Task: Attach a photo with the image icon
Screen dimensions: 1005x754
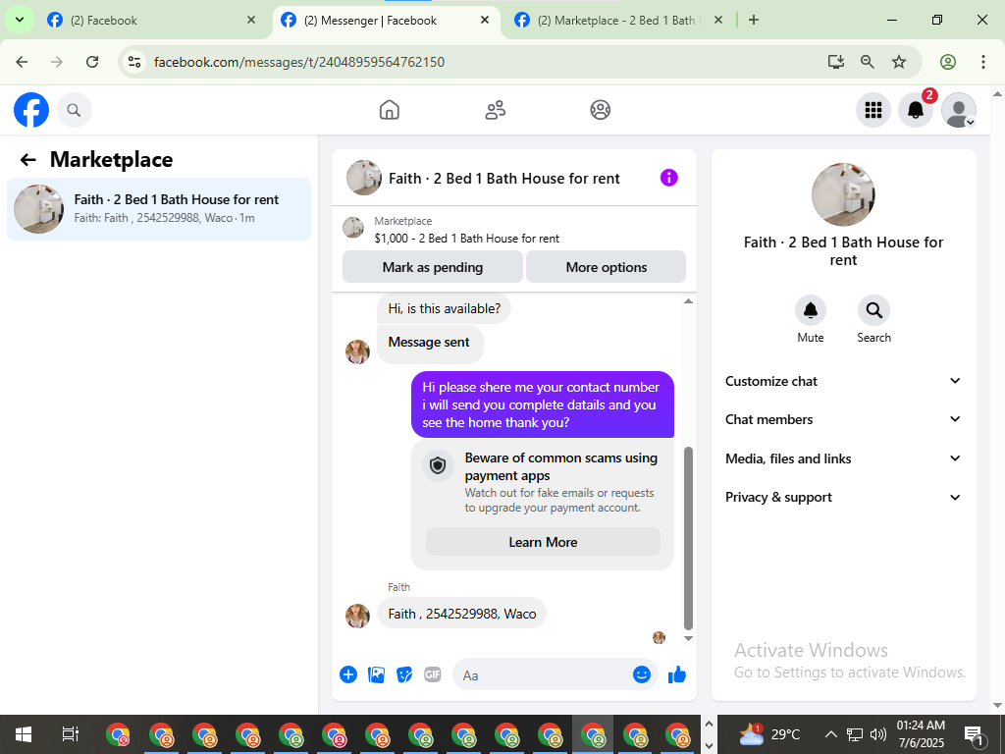Action: point(376,674)
